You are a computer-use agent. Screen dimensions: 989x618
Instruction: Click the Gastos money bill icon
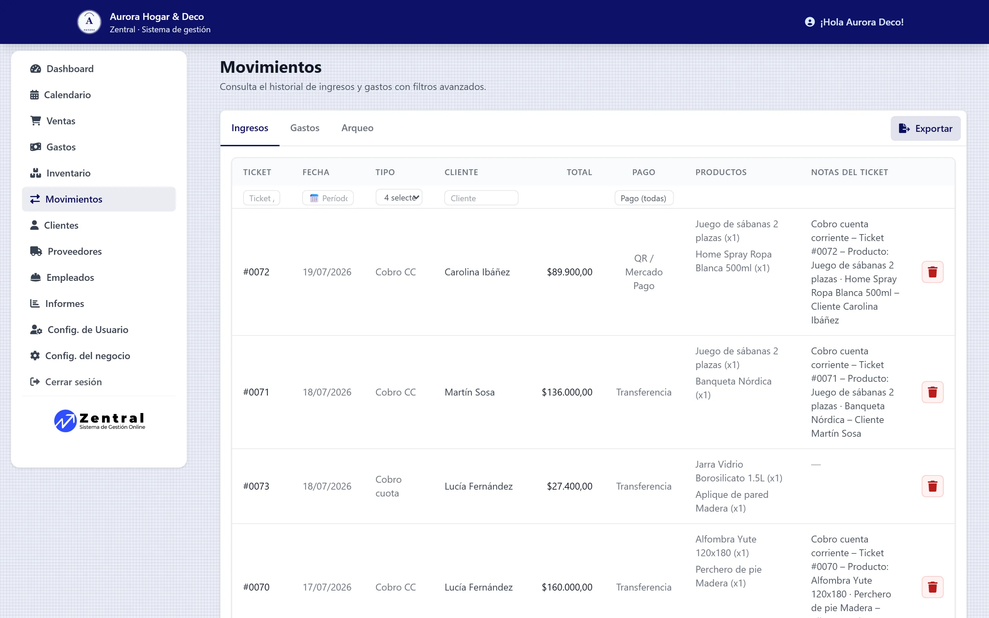36,147
